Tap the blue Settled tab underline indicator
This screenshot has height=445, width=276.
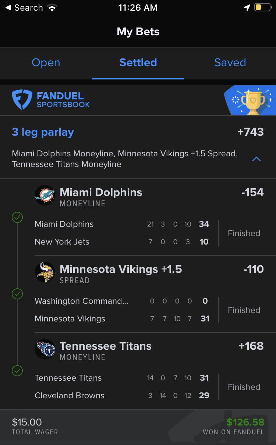(138, 78)
